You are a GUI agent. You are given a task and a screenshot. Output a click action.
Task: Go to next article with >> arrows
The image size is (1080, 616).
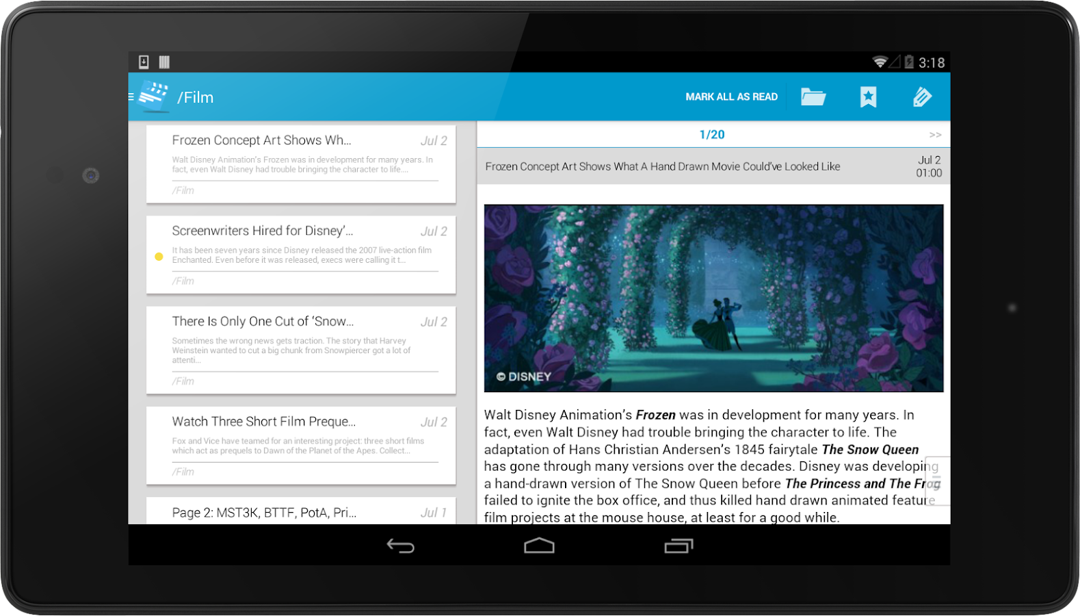tap(935, 135)
